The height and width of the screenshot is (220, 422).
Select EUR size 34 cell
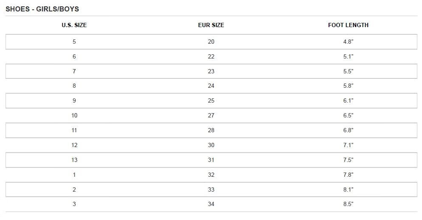[x=211, y=204]
